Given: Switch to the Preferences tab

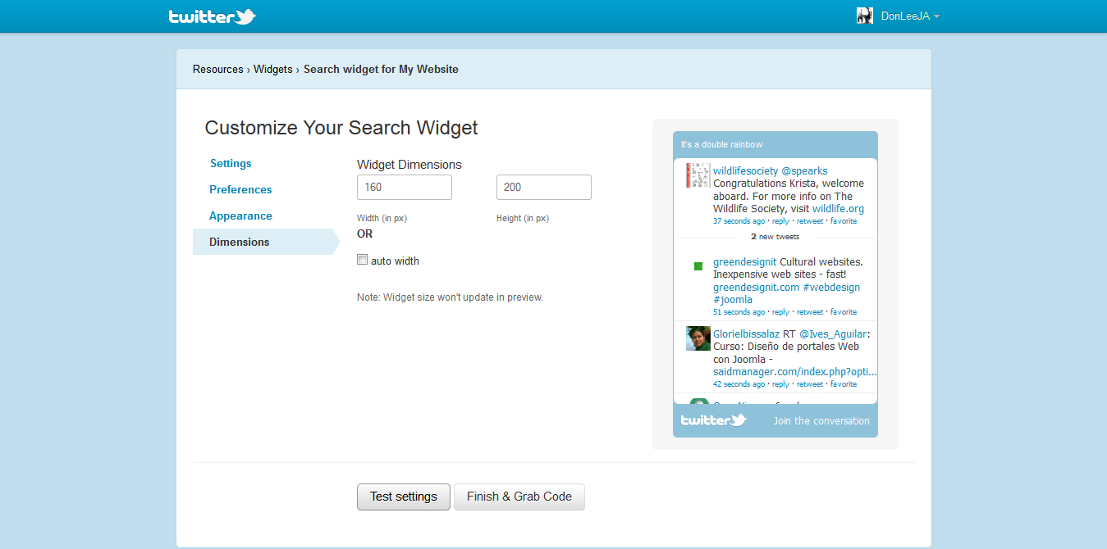Looking at the screenshot, I should pos(240,190).
